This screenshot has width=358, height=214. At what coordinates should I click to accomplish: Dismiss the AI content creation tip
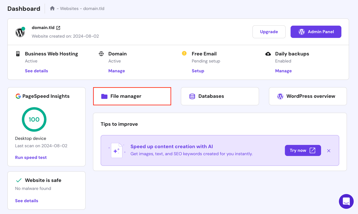[329, 150]
